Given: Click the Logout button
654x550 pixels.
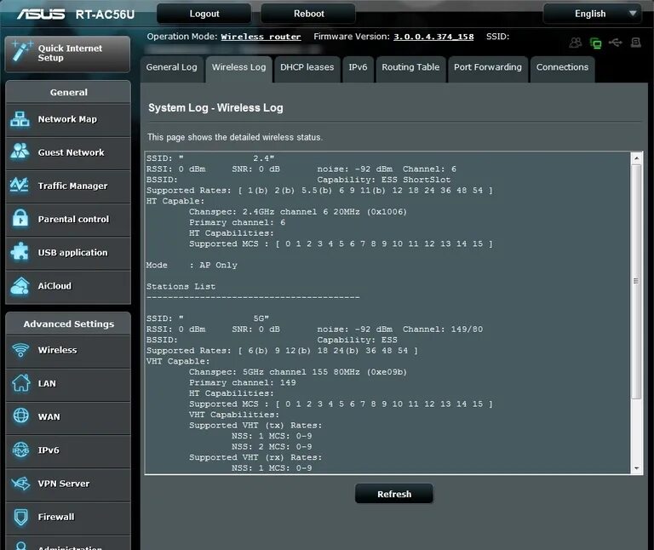Looking at the screenshot, I should coord(204,14).
